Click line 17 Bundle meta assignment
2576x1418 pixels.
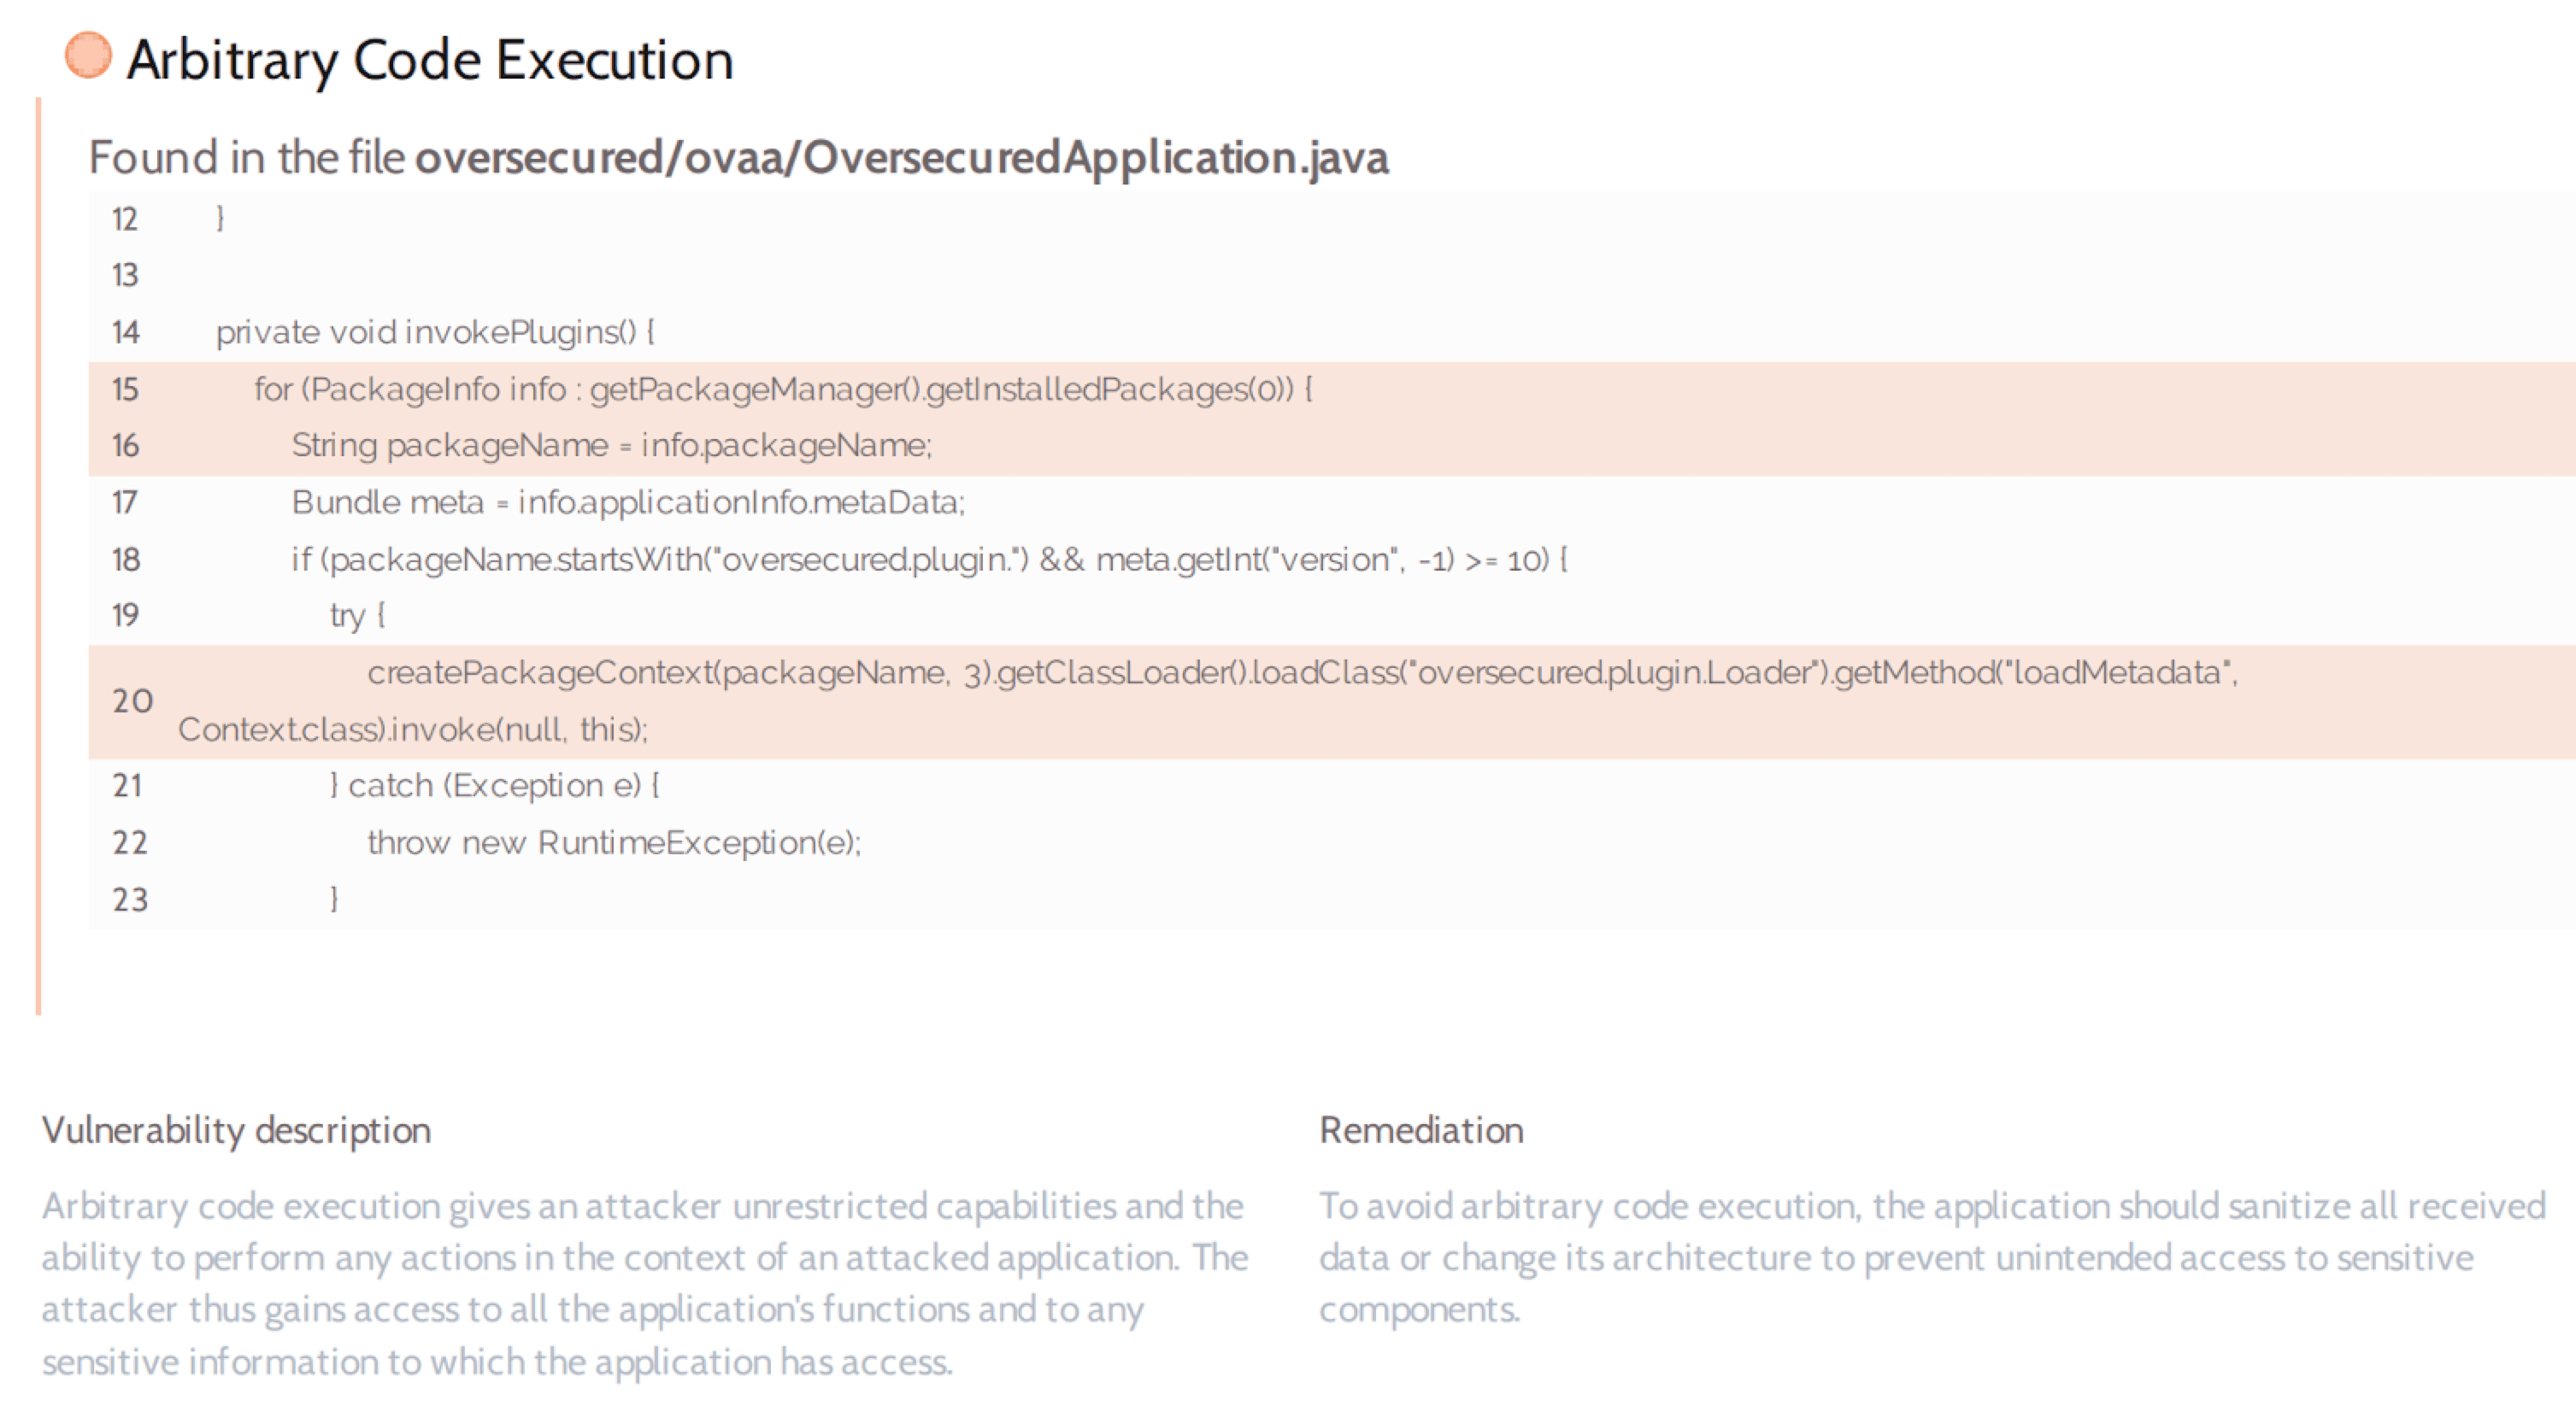(628, 501)
